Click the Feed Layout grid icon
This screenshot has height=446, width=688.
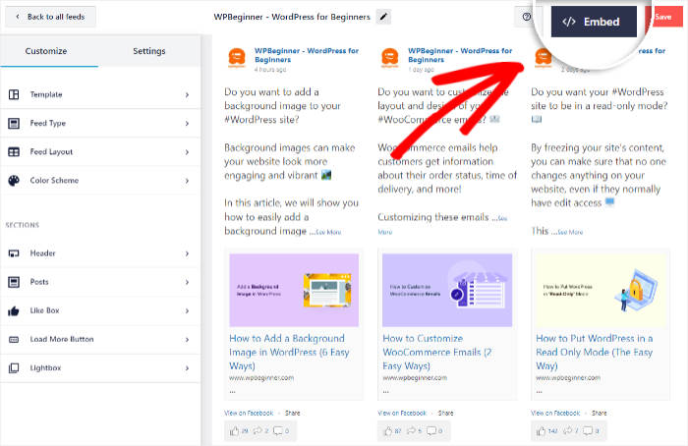pos(14,151)
